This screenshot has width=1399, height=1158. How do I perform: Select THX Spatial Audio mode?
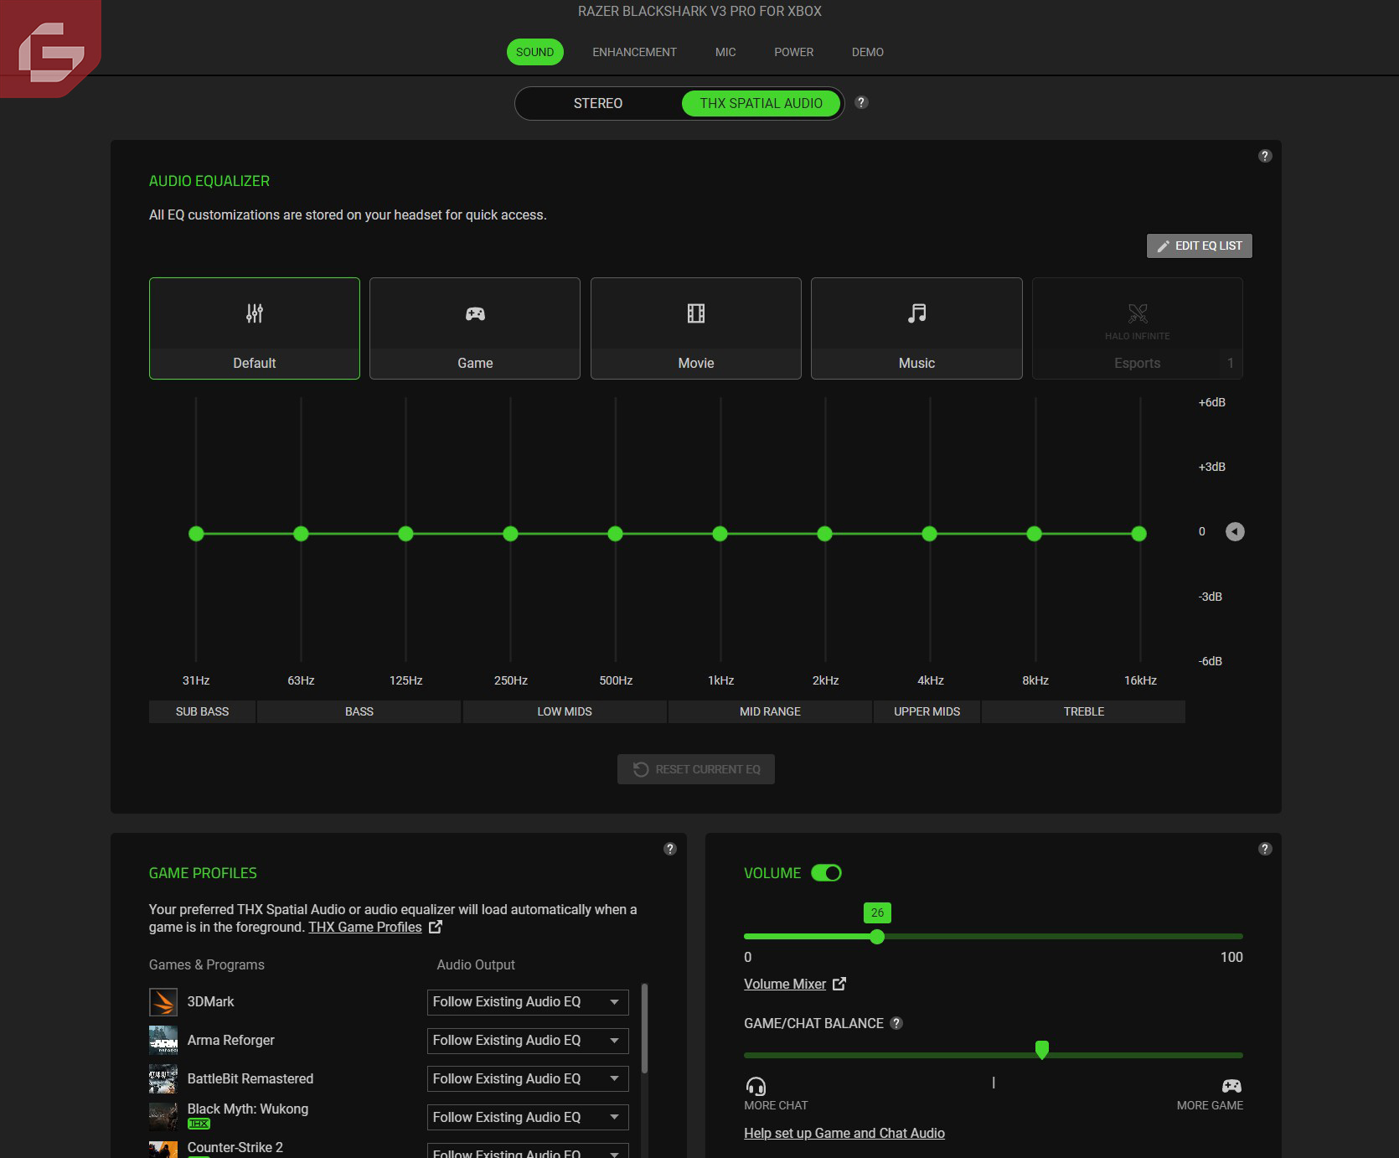(761, 103)
